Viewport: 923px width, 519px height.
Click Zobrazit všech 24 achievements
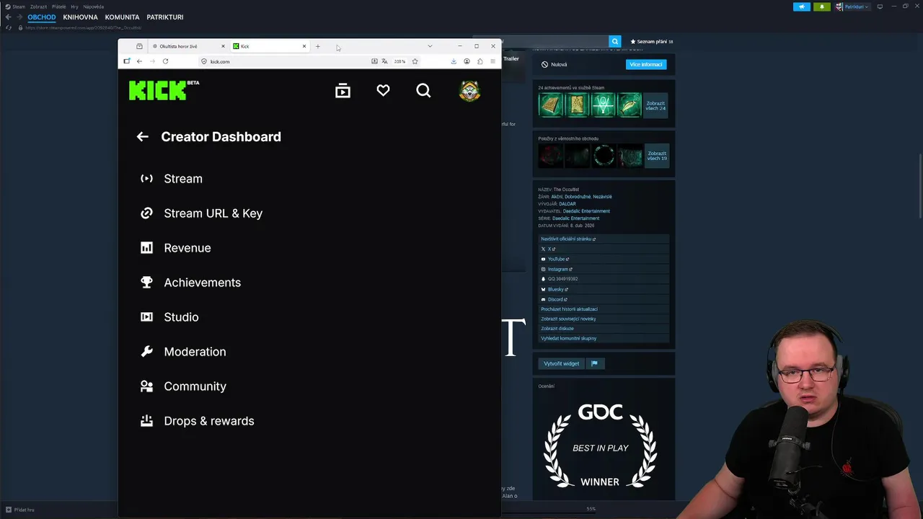click(656, 105)
